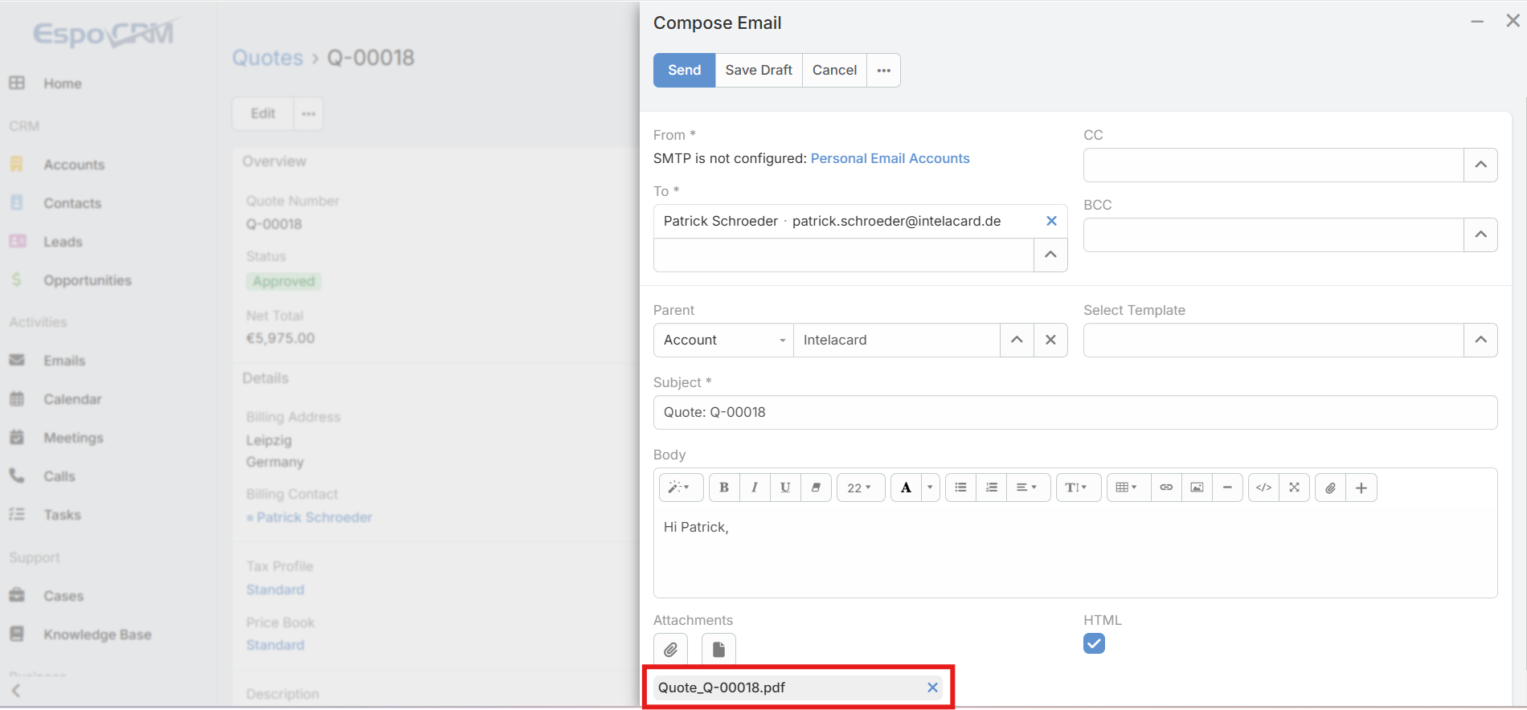Open the Parent type Account dropdown
This screenshot has width=1527, height=710.
pyautogui.click(x=723, y=340)
